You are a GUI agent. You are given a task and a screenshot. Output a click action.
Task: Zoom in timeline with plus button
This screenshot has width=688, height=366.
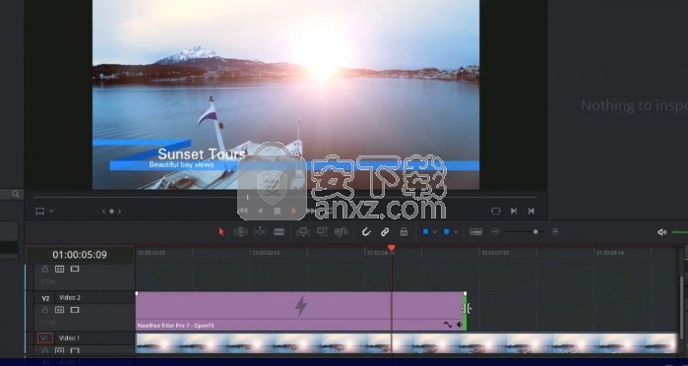tap(555, 231)
